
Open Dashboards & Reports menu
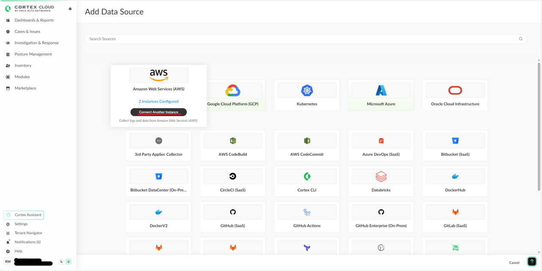pyautogui.click(x=34, y=20)
